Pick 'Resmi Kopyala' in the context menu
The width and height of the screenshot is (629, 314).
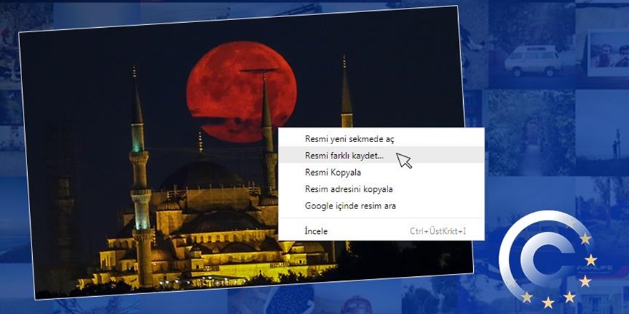[332, 173]
